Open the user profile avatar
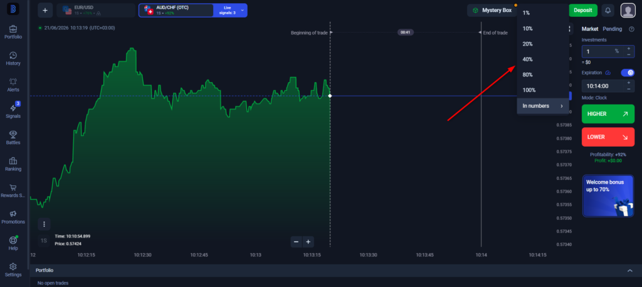The width and height of the screenshot is (642, 287). point(628,10)
